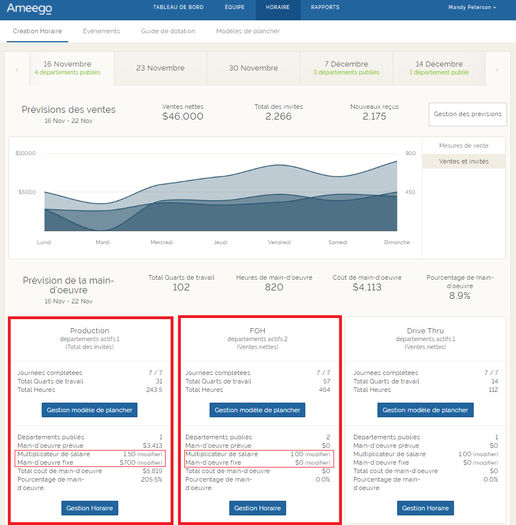Open Gestion modèle de plancher for Production

90,410
